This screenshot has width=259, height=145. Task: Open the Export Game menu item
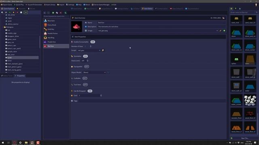(x=6, y=5)
